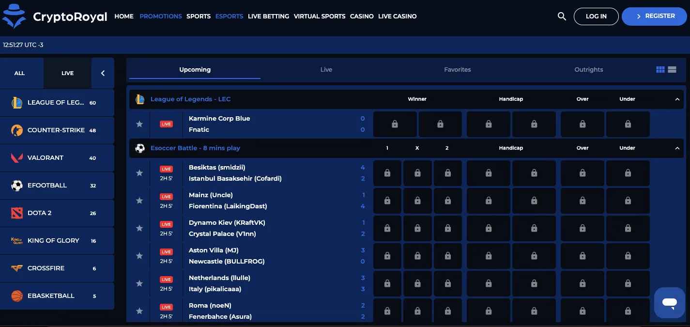The image size is (690, 327).
Task: Switch to the Live tab
Action: coord(326,70)
